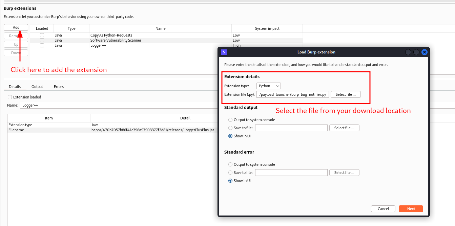Select Show in UI under Standard error
Image resolution: width=455 pixels, height=226 pixels.
(x=230, y=181)
